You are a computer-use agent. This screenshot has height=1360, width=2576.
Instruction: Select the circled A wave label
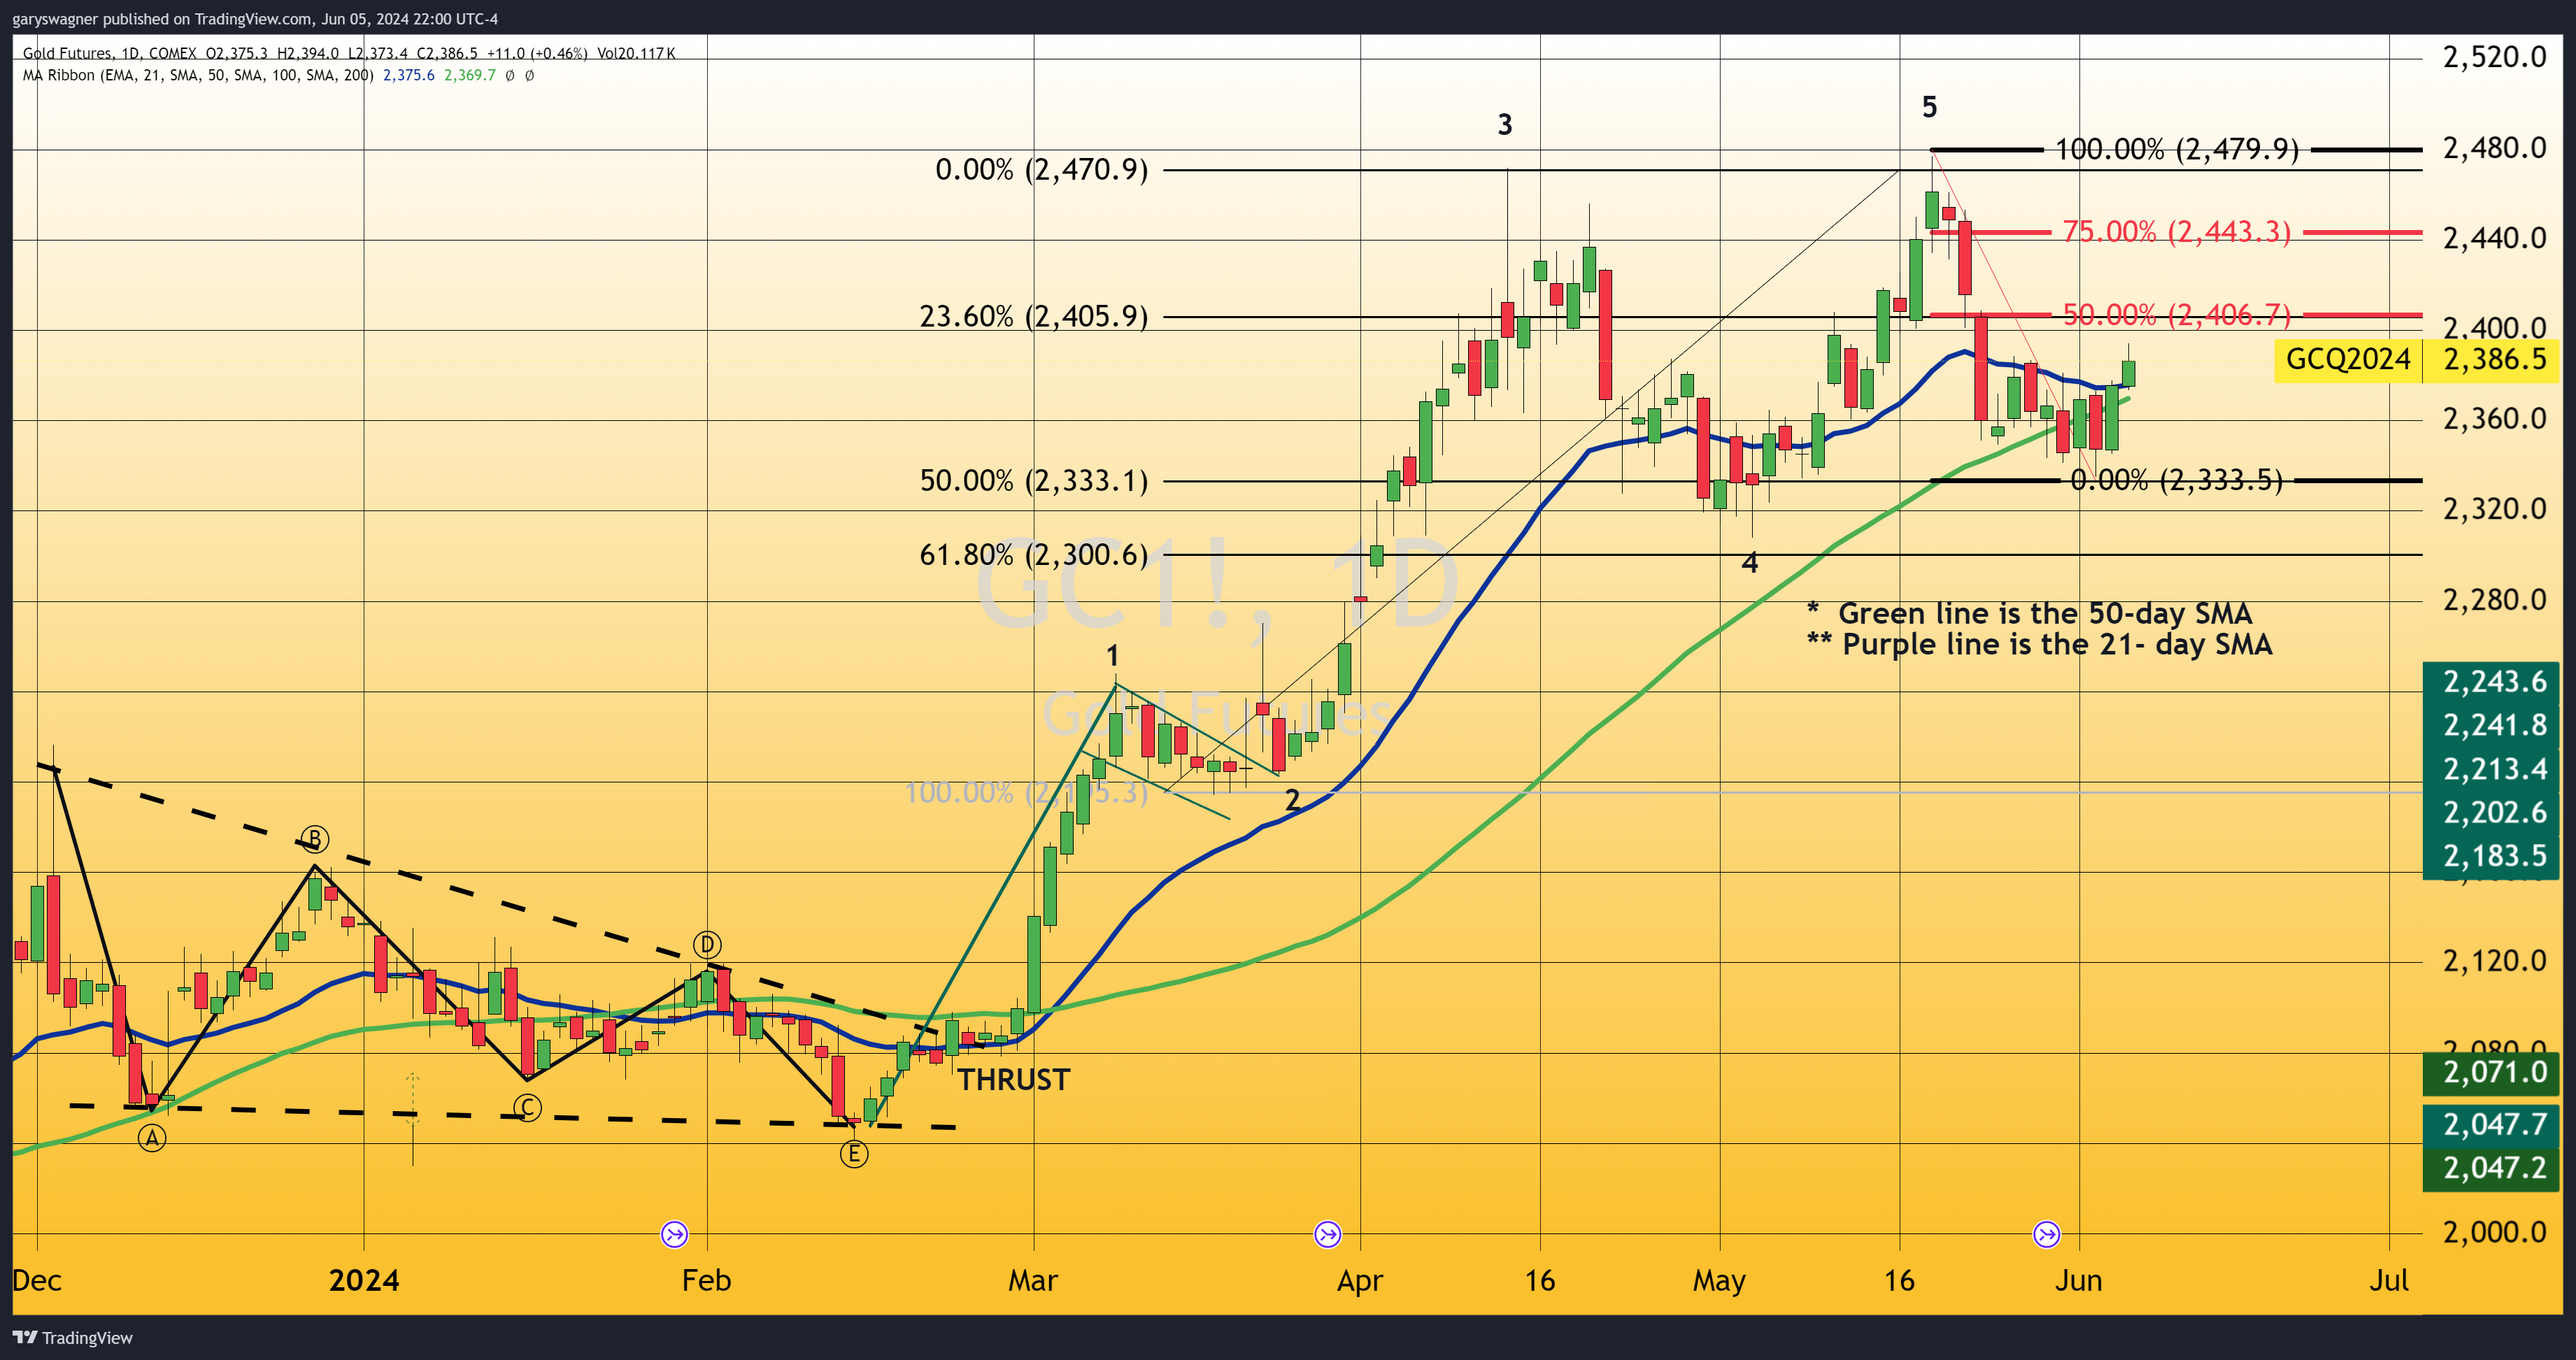pyautogui.click(x=152, y=1137)
